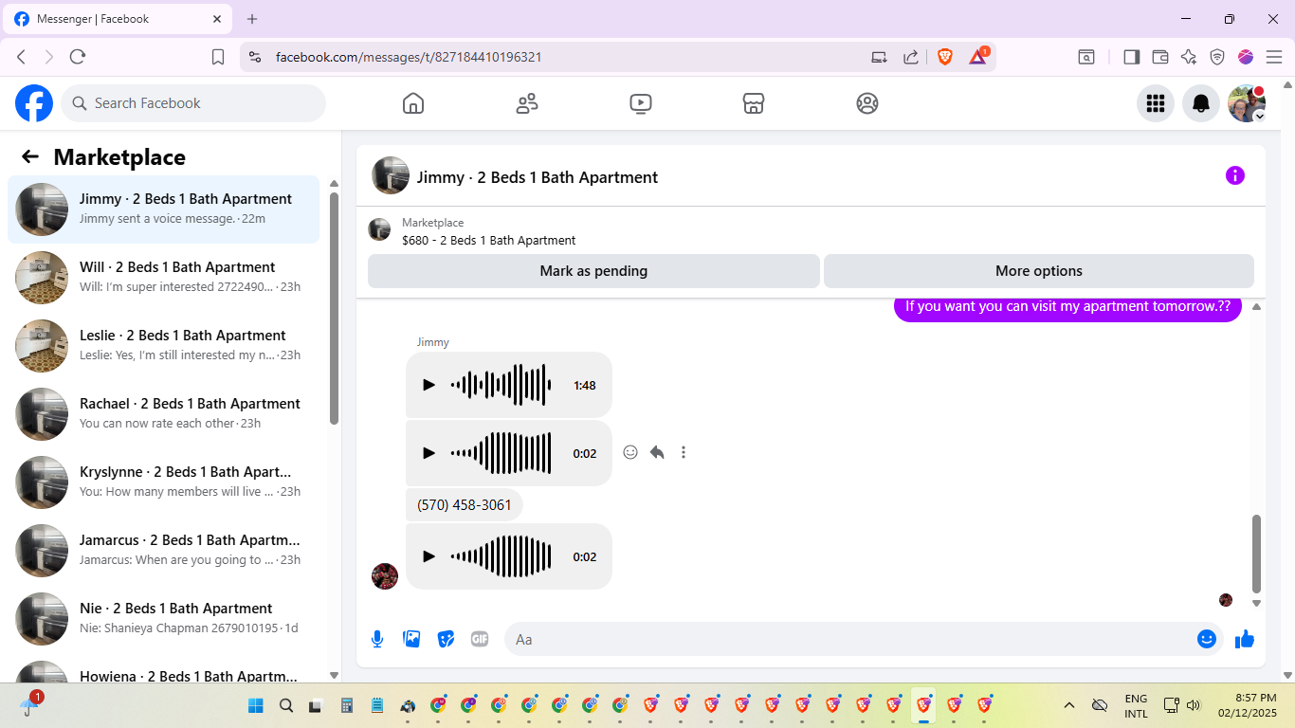This screenshot has height=728, width=1295.
Task: Open the $680 apartment listing link
Action: [488, 241]
